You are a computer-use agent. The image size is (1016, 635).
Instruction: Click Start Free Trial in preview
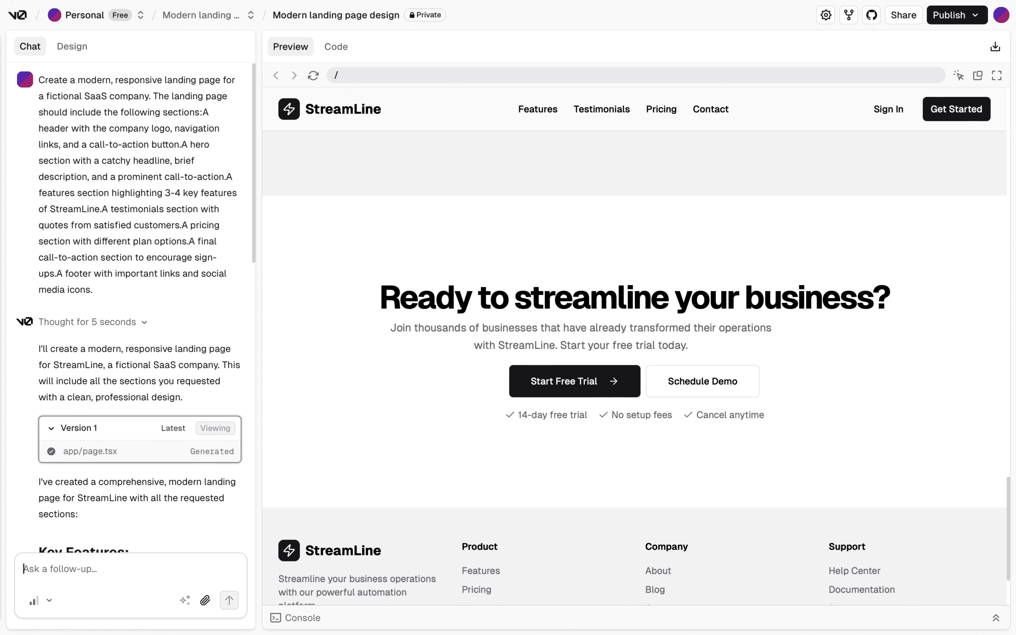pos(574,381)
